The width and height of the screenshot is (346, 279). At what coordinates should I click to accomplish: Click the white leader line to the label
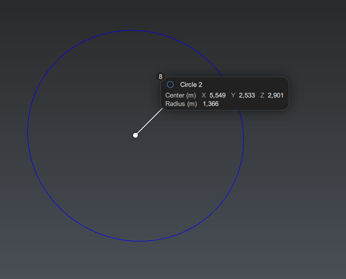(x=149, y=122)
